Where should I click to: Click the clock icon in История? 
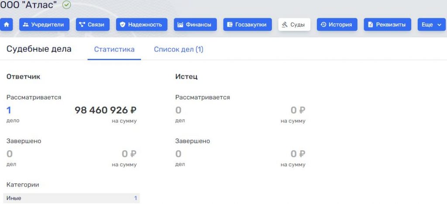[323, 24]
